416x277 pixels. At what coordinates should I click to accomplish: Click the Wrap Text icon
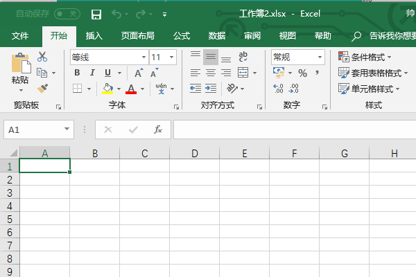(x=243, y=57)
